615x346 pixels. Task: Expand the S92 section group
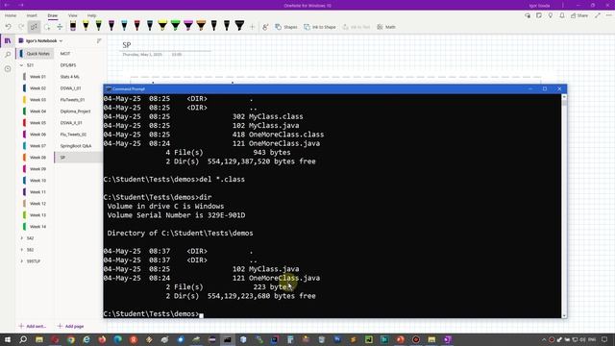[21, 250]
